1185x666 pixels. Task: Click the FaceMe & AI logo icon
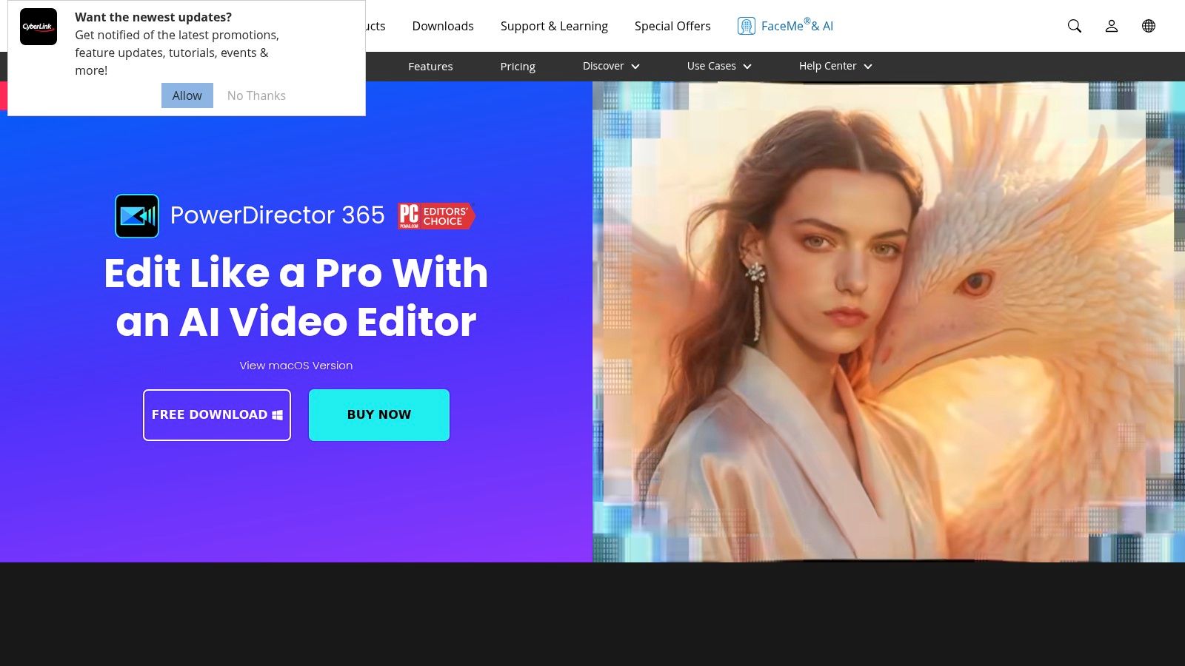click(747, 26)
